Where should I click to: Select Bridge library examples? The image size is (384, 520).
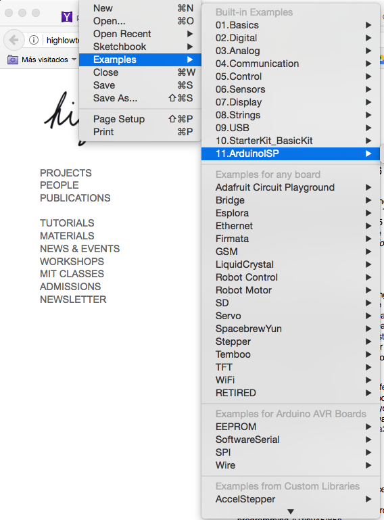pyautogui.click(x=291, y=200)
